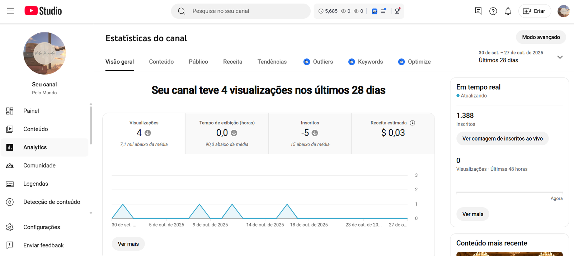The width and height of the screenshot is (574, 256).
Task: Open Detecção de conteúdo in sidebar
Action: click(44, 202)
